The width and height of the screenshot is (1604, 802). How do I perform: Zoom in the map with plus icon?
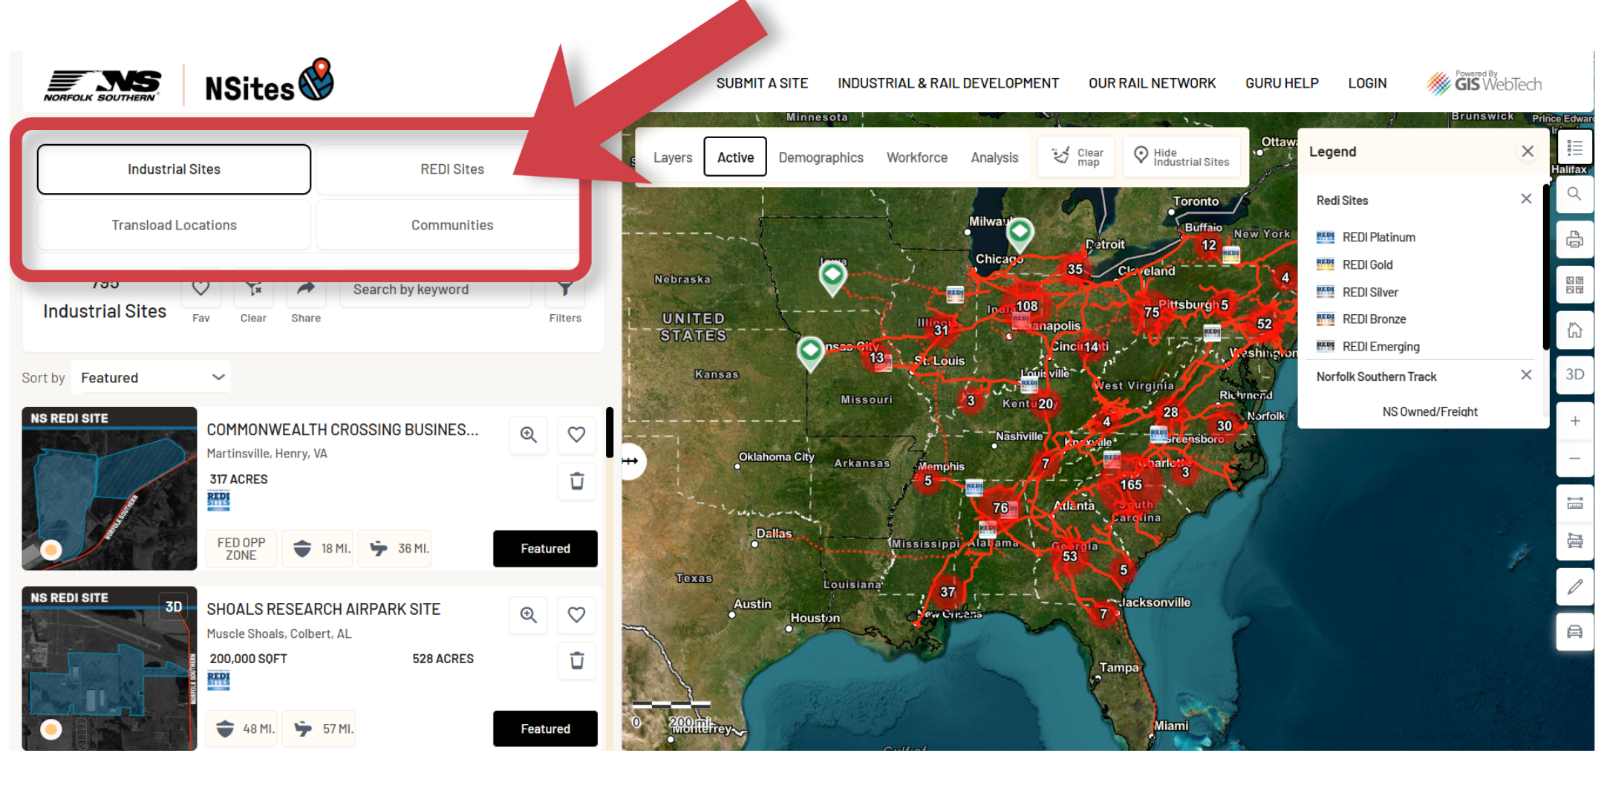(1574, 421)
